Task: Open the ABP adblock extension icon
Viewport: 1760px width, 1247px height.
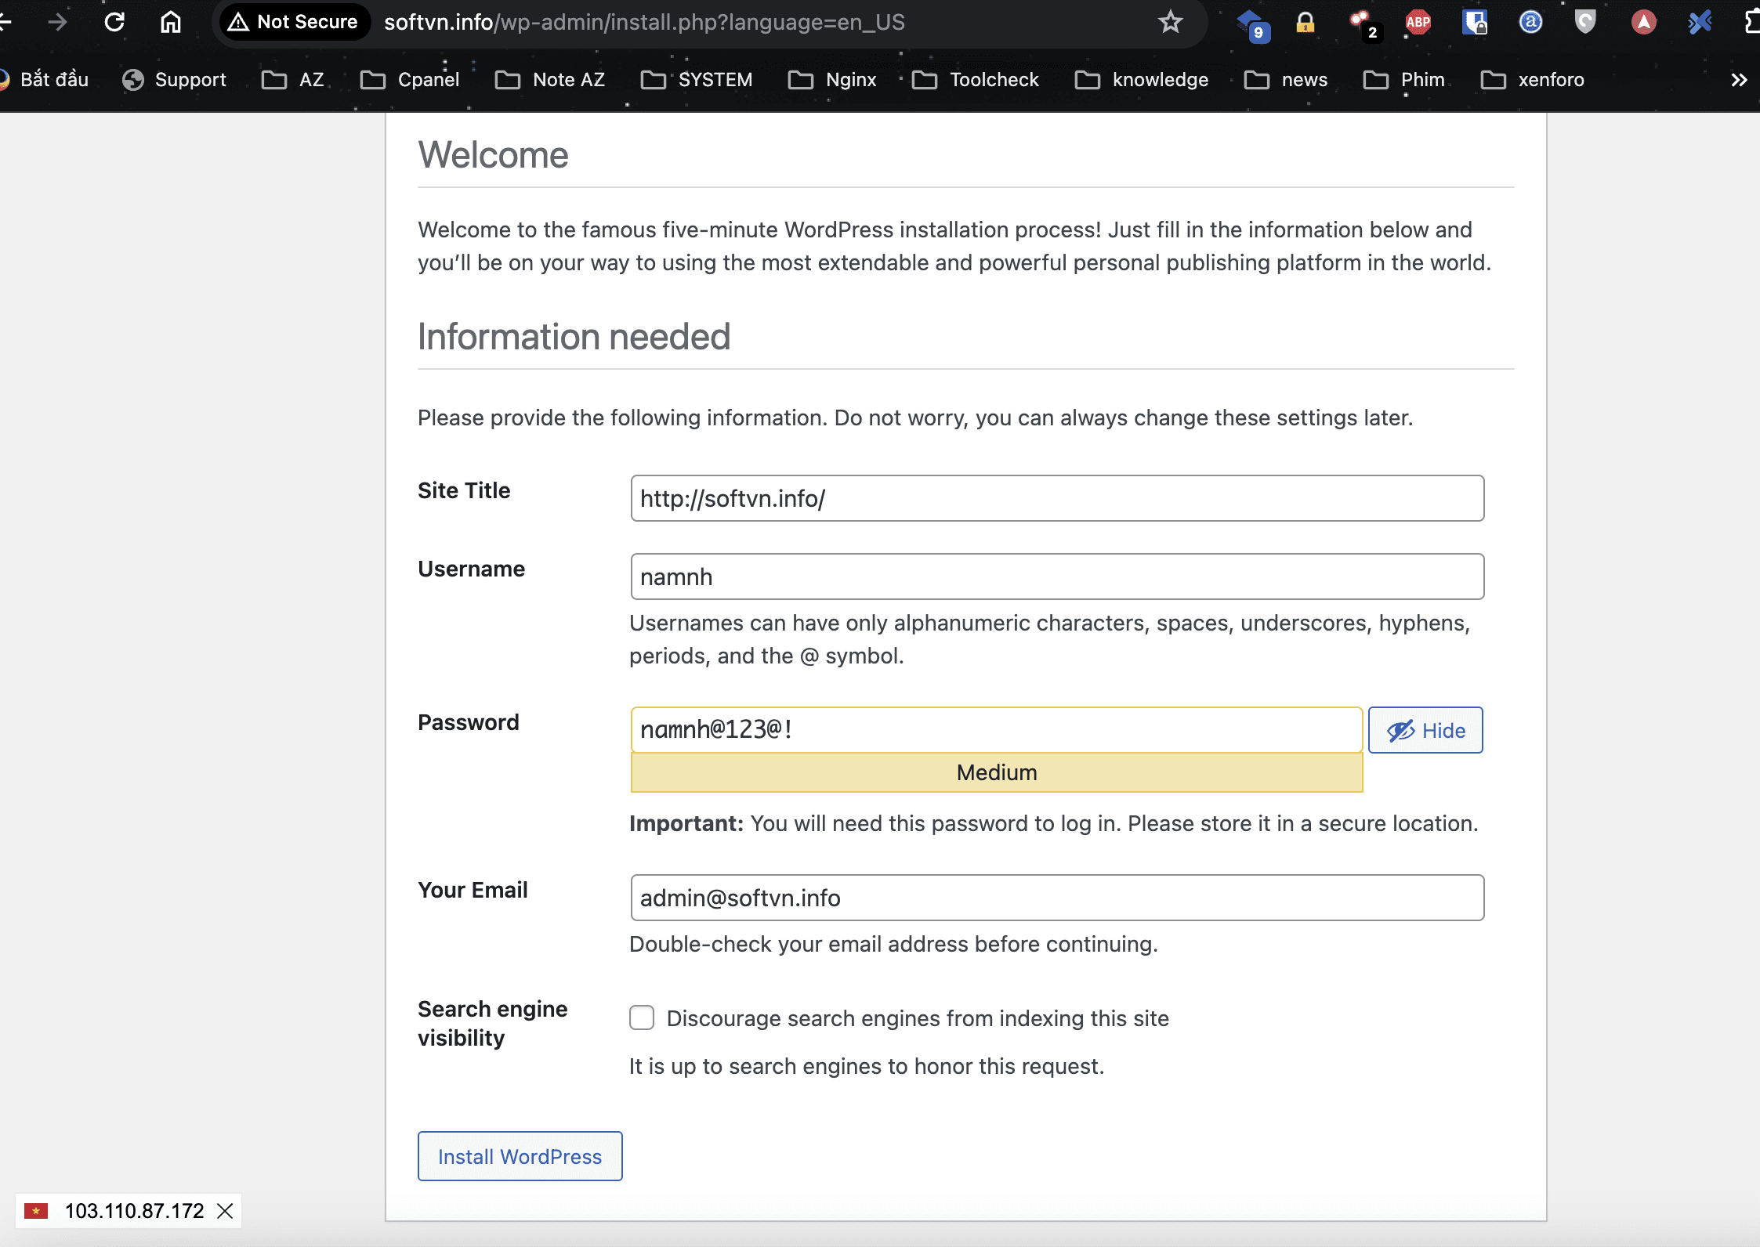Action: coord(1418,22)
